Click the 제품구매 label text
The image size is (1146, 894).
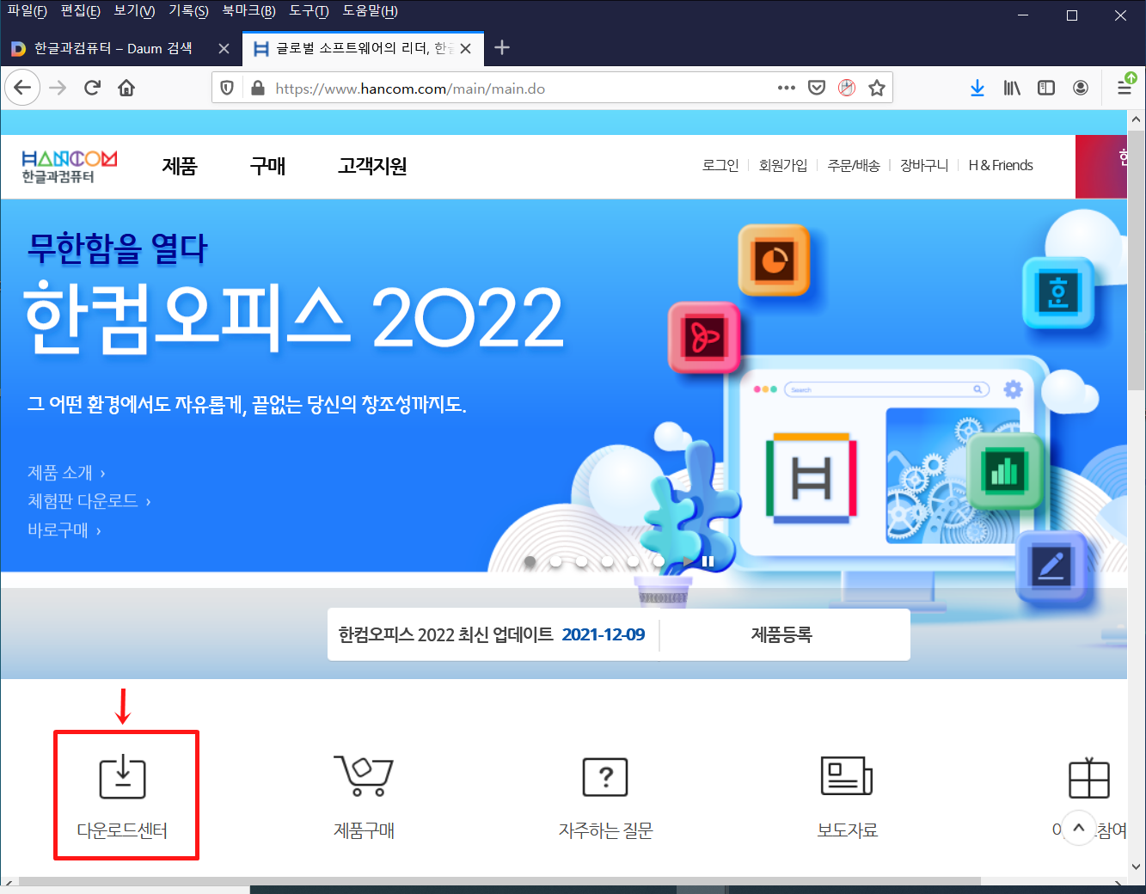(x=364, y=830)
